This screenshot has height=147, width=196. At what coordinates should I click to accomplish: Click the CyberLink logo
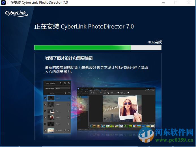[17, 13]
